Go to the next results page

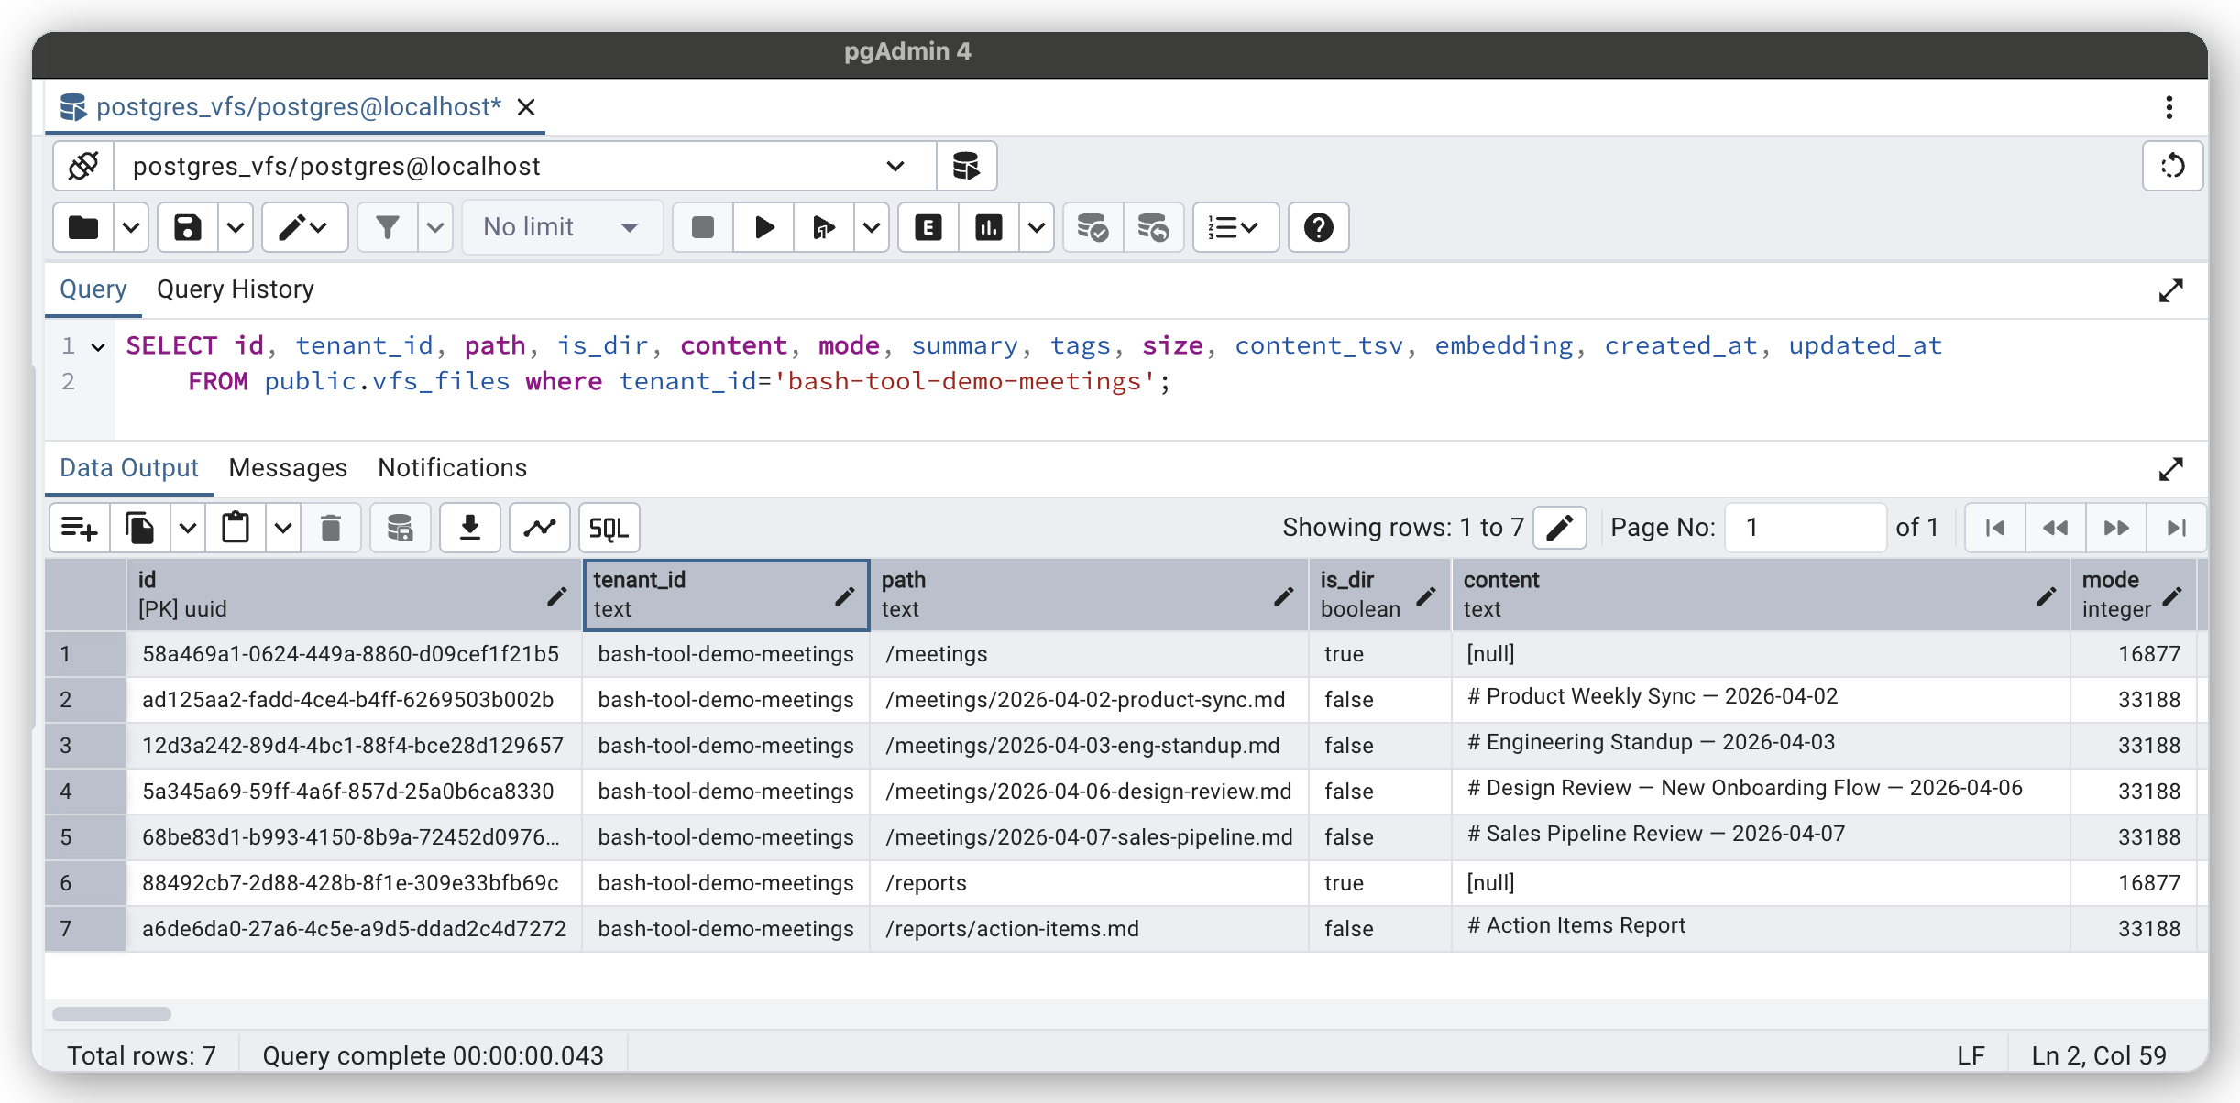click(x=2115, y=528)
